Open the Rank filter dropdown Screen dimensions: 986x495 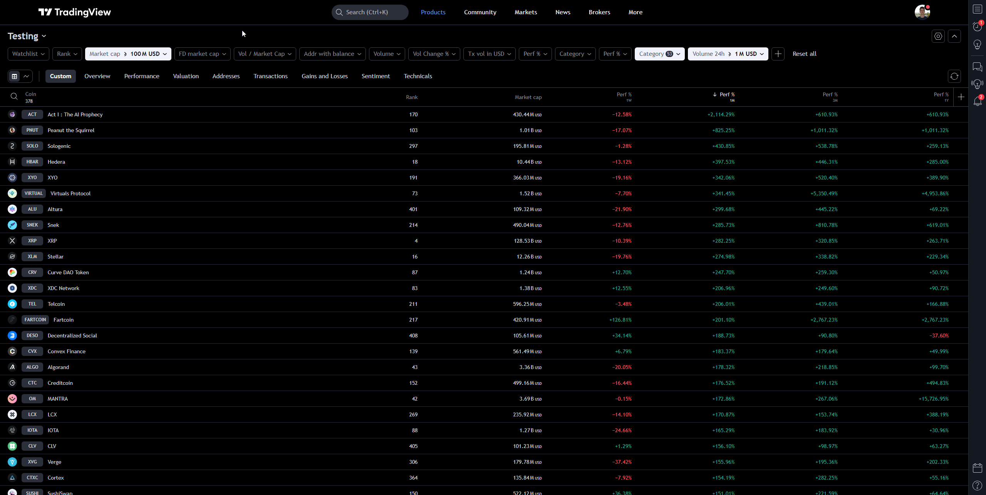(67, 54)
